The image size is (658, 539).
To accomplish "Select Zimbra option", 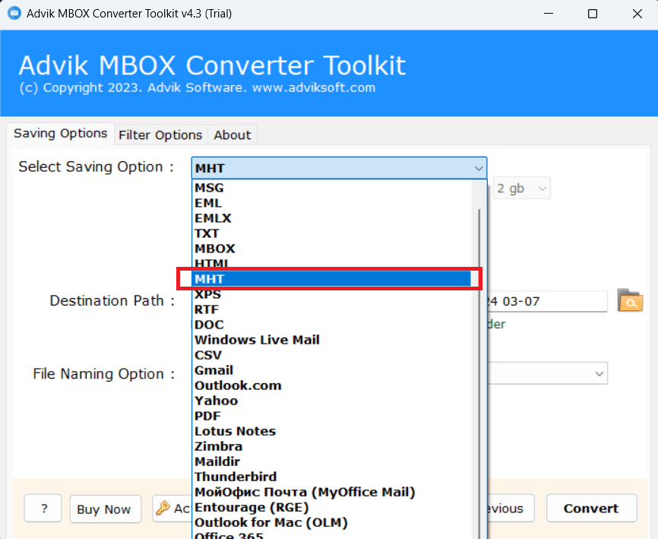I will click(x=331, y=446).
